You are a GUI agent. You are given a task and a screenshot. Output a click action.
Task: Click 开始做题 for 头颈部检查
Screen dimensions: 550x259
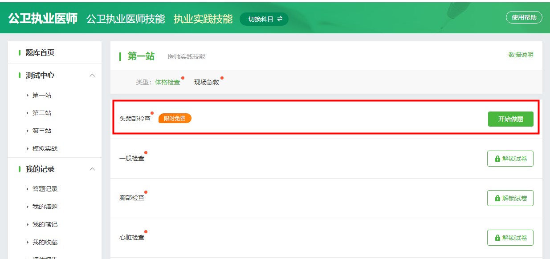pos(510,119)
